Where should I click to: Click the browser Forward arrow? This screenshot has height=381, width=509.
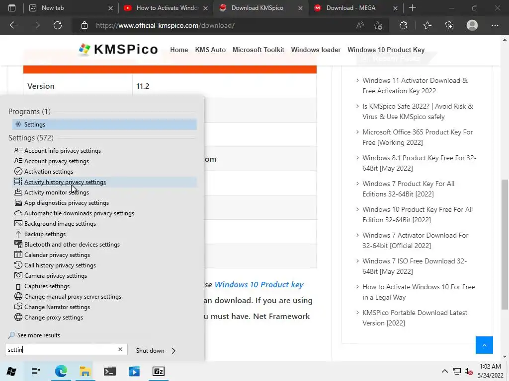coord(36,25)
